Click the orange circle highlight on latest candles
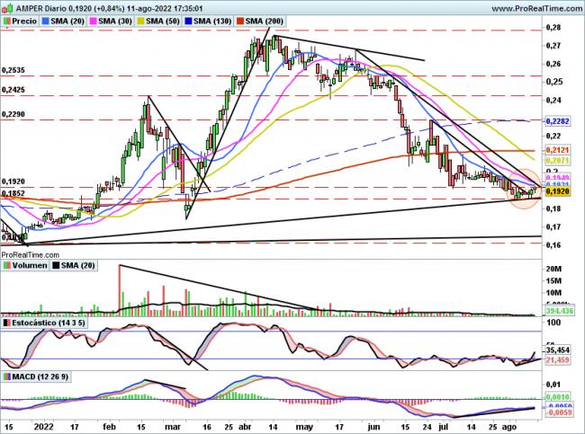 (524, 189)
